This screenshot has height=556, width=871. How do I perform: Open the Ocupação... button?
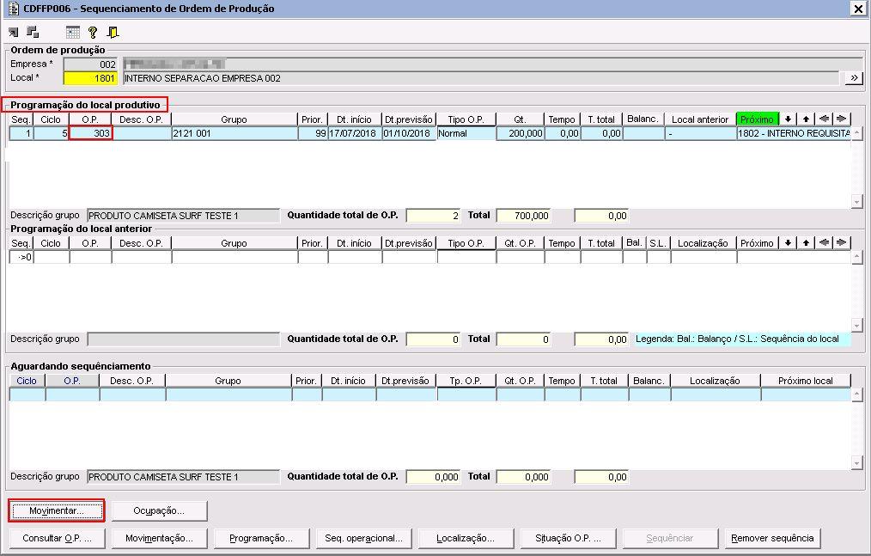[159, 510]
